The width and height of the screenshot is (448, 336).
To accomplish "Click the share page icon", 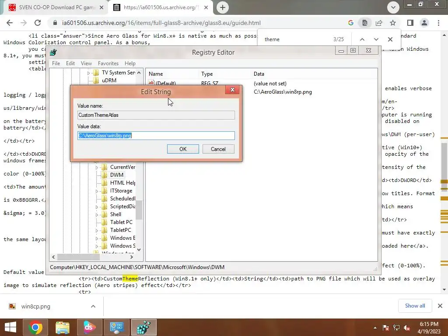I will 379,23.
